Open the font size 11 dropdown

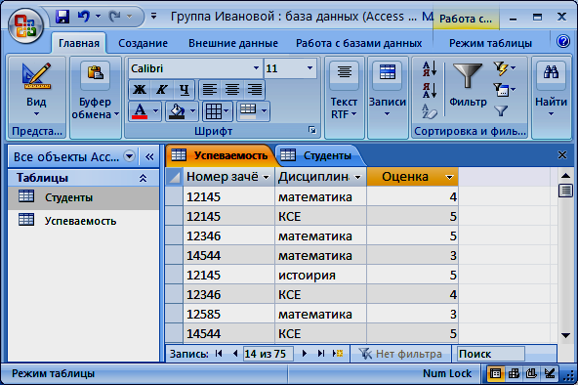point(310,68)
